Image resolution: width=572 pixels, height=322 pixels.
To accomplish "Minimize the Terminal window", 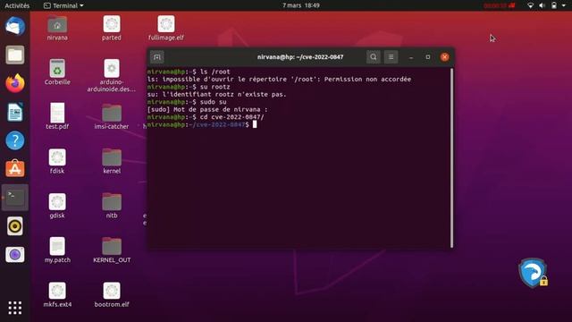I will point(411,57).
